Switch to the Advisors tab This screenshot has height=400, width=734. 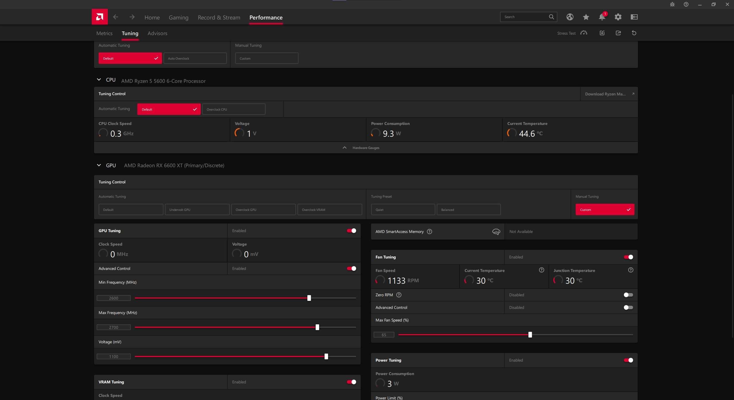click(x=157, y=33)
